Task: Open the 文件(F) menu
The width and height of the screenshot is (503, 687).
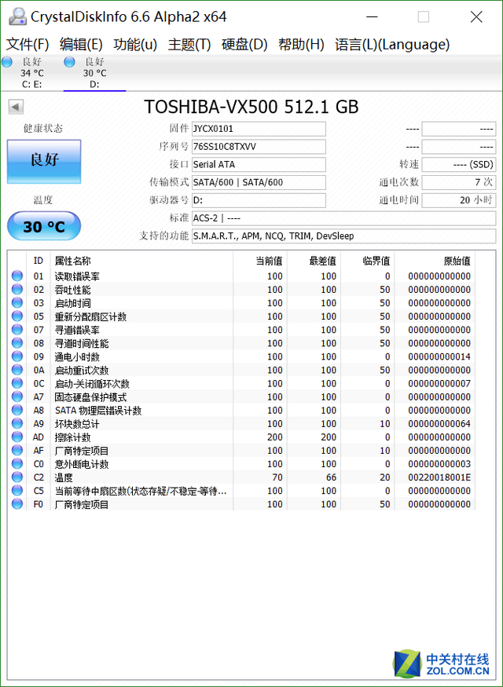Action: pos(28,45)
